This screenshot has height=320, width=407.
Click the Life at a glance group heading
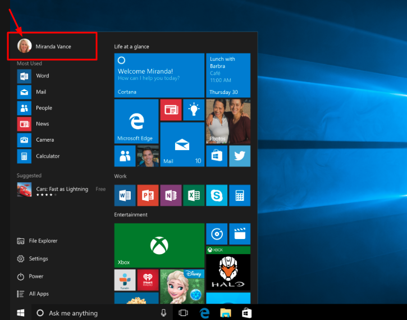click(x=131, y=47)
